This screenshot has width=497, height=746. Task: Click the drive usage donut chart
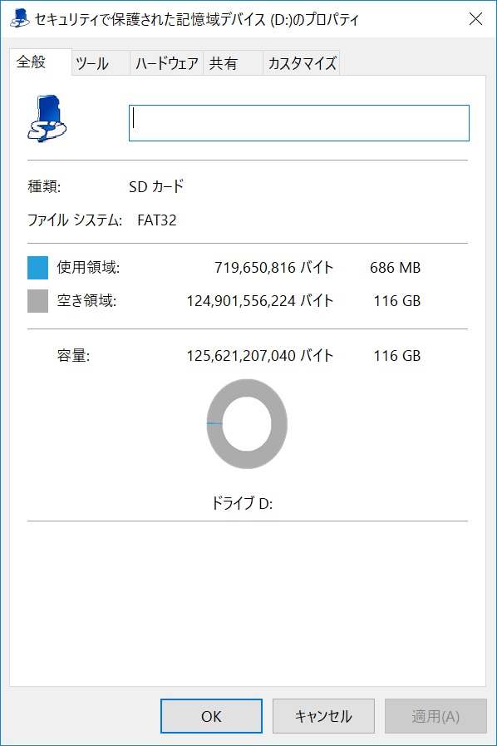(247, 423)
